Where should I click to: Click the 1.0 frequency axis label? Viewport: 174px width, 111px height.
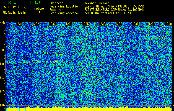pos(2,50)
